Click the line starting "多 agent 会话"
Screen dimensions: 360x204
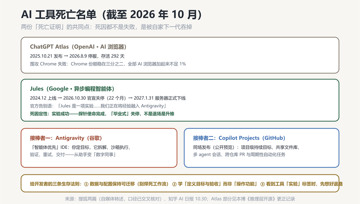point(239,155)
